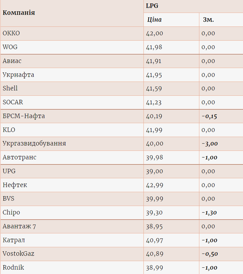
Task: Click the Компанія column header
Action: click(x=19, y=13)
